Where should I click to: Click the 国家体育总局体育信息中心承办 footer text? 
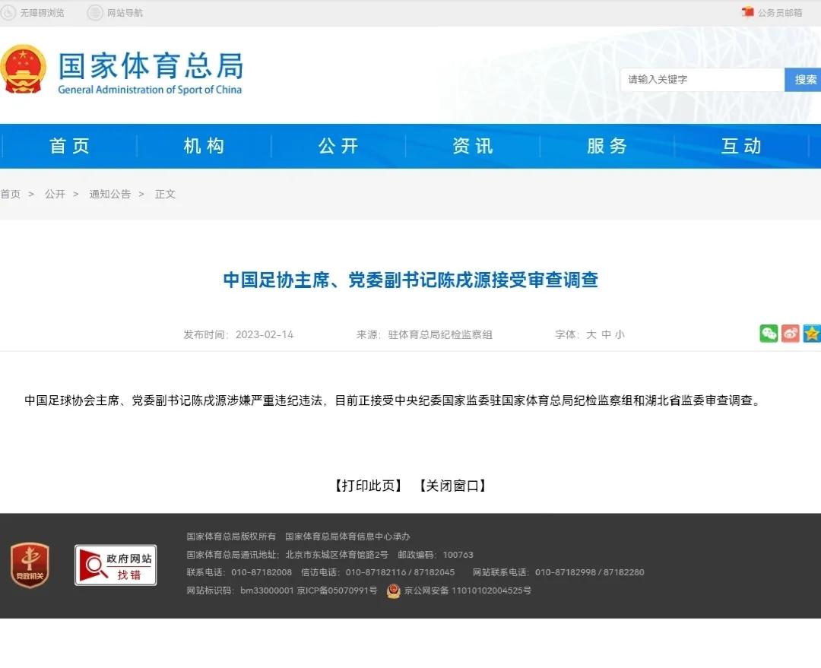click(x=347, y=537)
